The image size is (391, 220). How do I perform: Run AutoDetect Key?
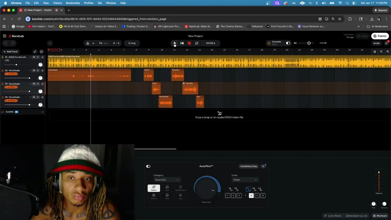[x=249, y=166]
